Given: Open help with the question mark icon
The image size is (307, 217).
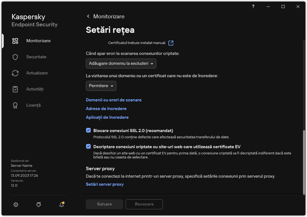Looking at the screenshot, I should pos(253,7).
